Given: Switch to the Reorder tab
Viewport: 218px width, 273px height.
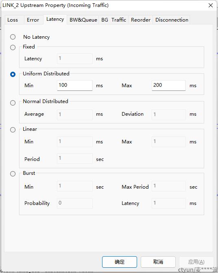Looking at the screenshot, I should pyautogui.click(x=141, y=20).
